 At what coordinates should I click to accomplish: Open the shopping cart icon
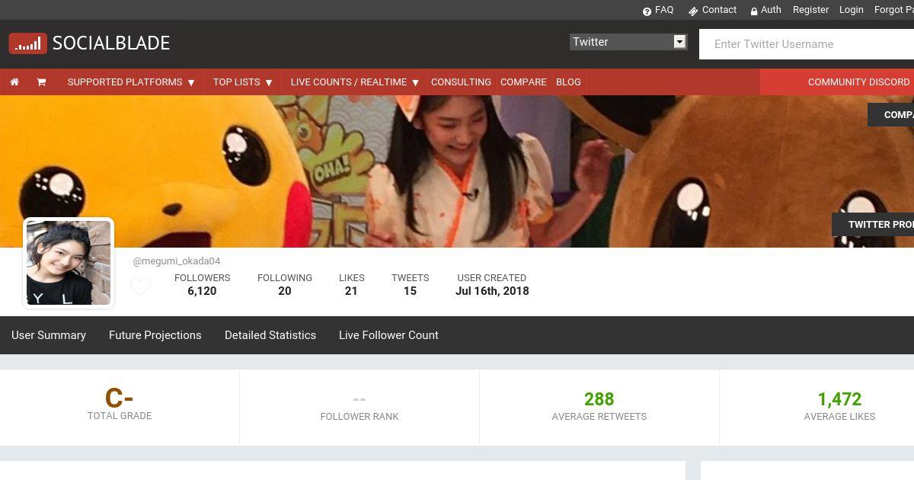tap(41, 82)
